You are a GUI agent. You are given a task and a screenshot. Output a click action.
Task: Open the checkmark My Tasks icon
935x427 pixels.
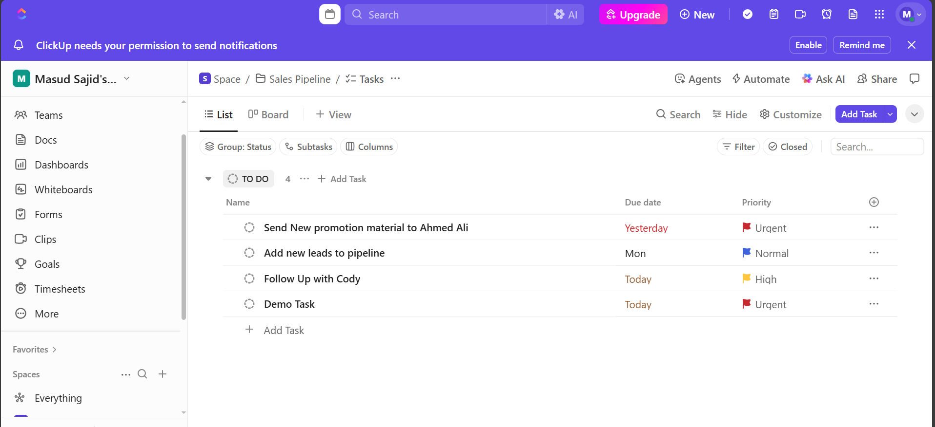pos(748,14)
